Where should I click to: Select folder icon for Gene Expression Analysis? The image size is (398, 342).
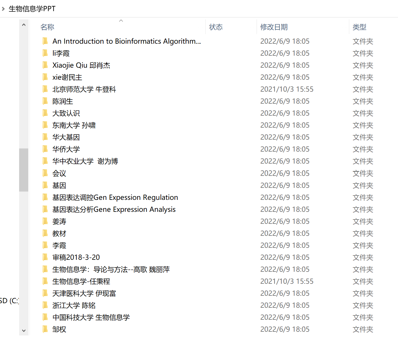pyautogui.click(x=45, y=209)
